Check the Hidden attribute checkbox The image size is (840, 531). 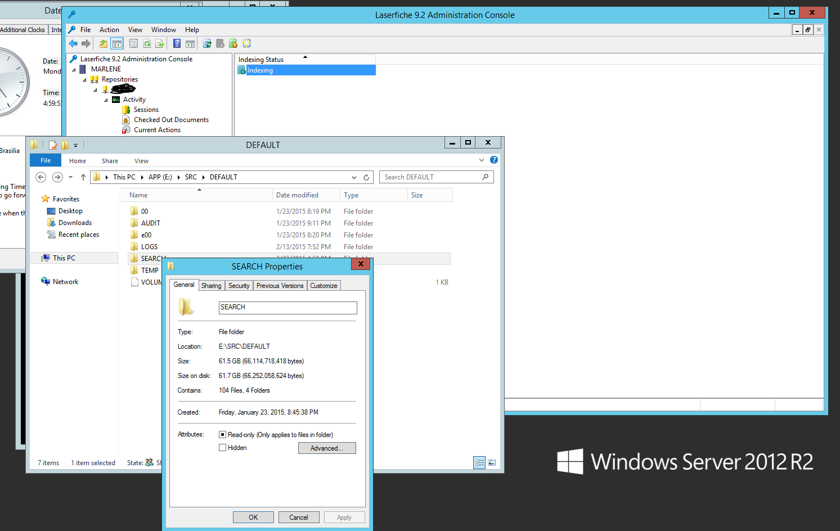tap(223, 448)
